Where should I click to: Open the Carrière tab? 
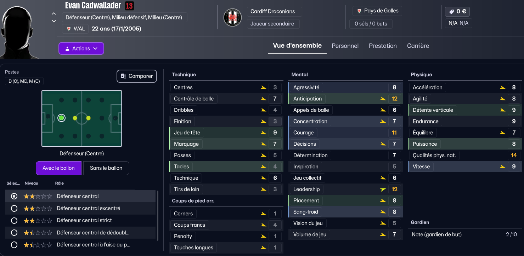coord(418,46)
